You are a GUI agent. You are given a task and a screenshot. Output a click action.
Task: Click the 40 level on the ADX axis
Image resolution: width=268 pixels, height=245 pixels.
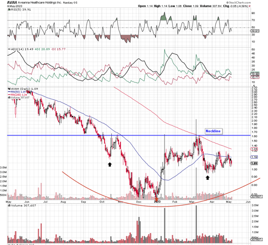[x=253, y=58]
